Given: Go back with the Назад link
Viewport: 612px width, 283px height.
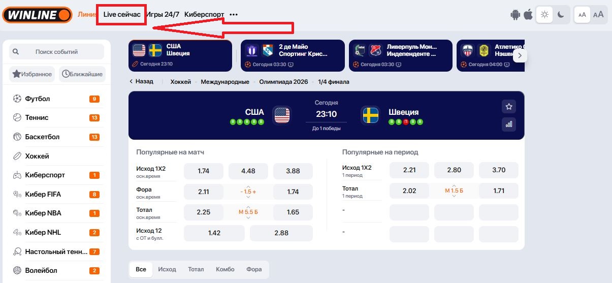Looking at the screenshot, I should tap(141, 81).
